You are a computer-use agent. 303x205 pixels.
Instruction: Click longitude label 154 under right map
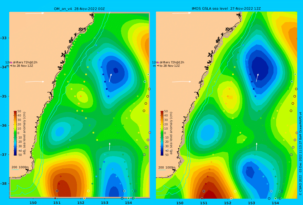tap(275, 203)
